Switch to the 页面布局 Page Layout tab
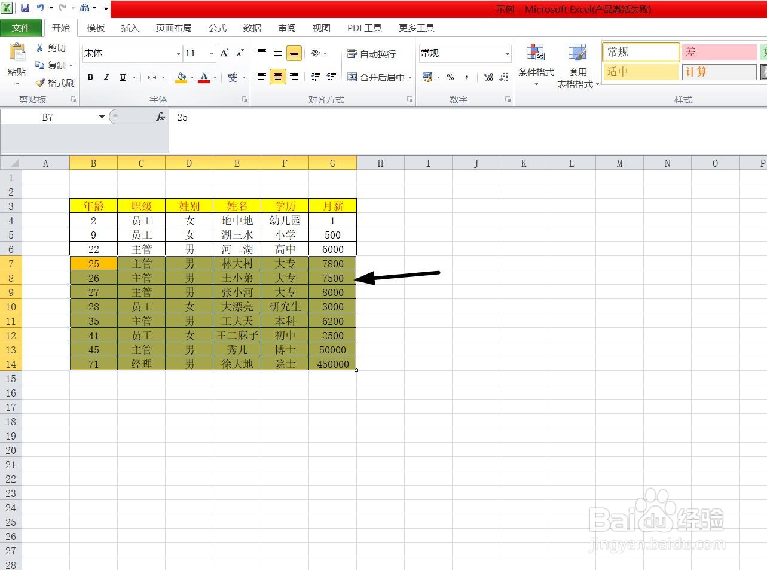This screenshot has width=767, height=570. pyautogui.click(x=174, y=28)
